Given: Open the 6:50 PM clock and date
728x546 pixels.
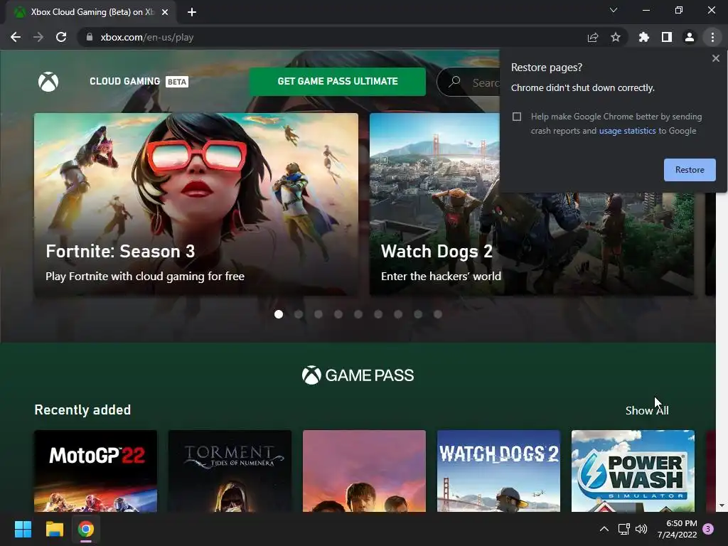Looking at the screenshot, I should click(678, 529).
